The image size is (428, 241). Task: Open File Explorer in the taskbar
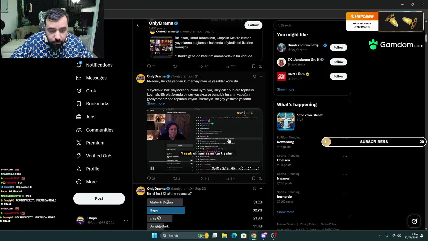point(224,236)
